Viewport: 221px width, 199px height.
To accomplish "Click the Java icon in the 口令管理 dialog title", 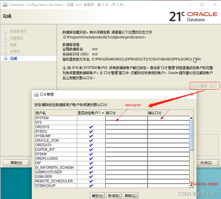I will 36,94.
